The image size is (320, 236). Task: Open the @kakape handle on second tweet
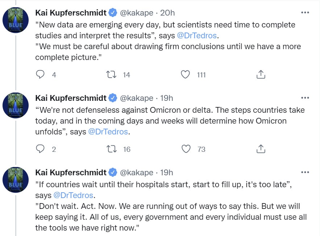point(137,98)
